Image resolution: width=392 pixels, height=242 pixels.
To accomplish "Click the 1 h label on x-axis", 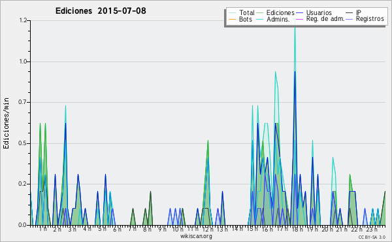I will [42, 229].
